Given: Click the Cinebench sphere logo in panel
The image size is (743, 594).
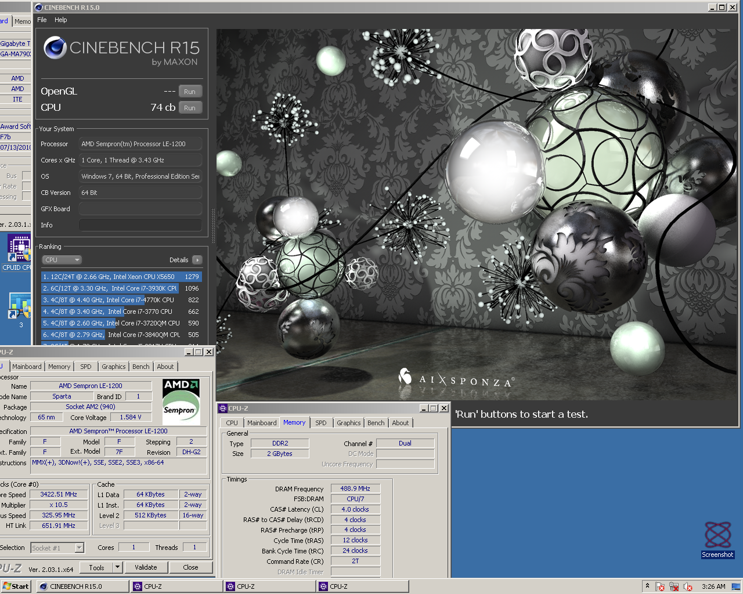Looking at the screenshot, I should (55, 48).
